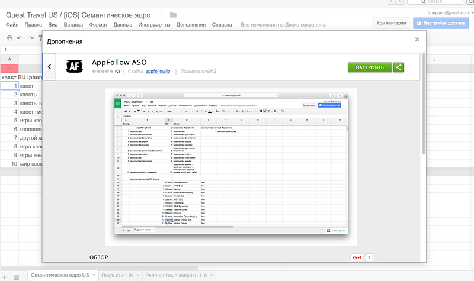
Task: Click the 'Все изменения на Диске сохранены' status
Action: (x=284, y=25)
